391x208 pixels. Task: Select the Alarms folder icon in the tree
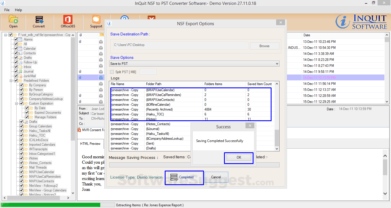[20, 39]
